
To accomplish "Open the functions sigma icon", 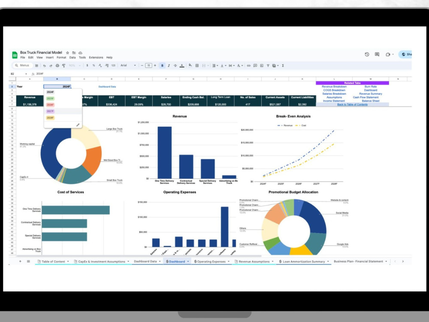I will coord(283,66).
